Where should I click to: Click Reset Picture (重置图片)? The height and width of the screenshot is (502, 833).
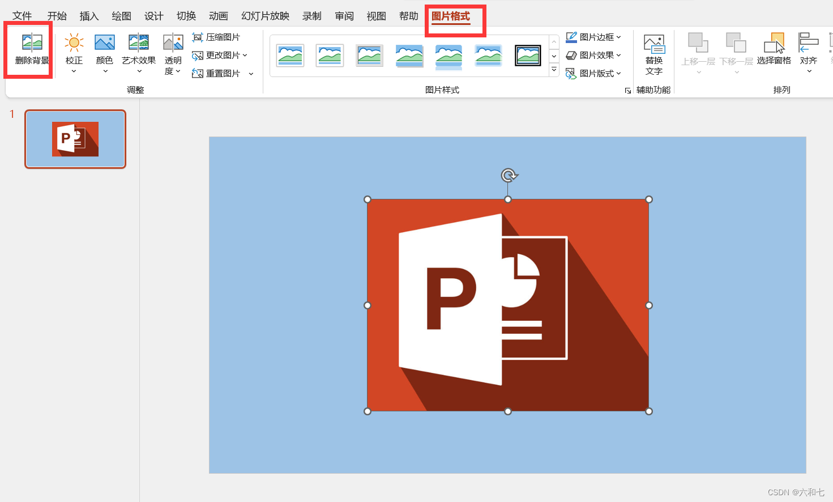[216, 74]
